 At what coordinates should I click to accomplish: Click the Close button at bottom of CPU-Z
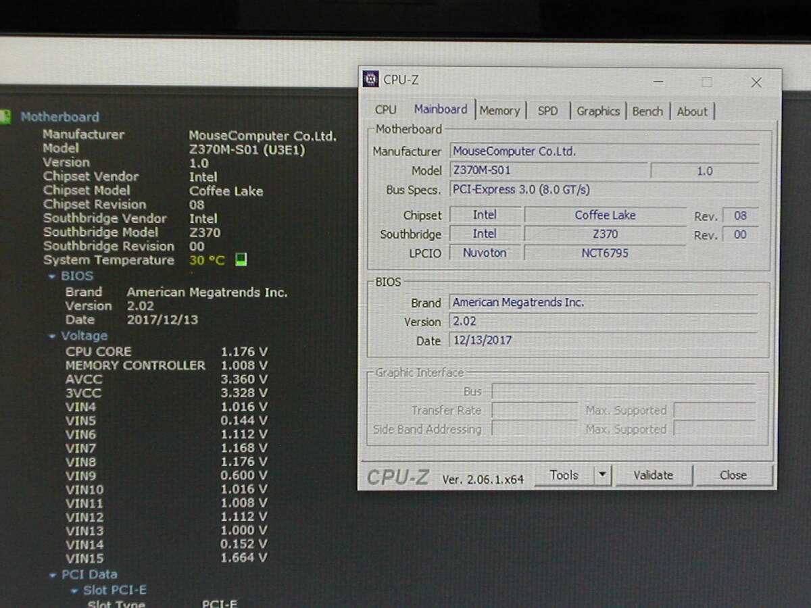733,476
